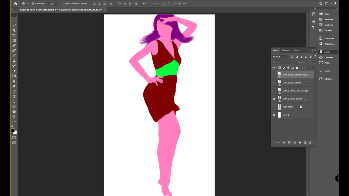Delete the selected layer
The width and height of the screenshot is (349, 196).
click(310, 143)
